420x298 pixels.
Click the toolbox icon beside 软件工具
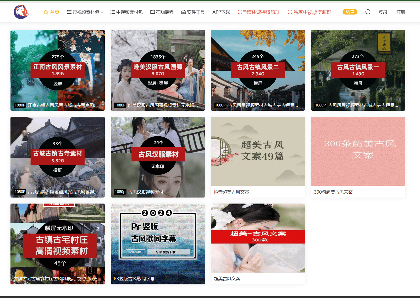(x=184, y=12)
